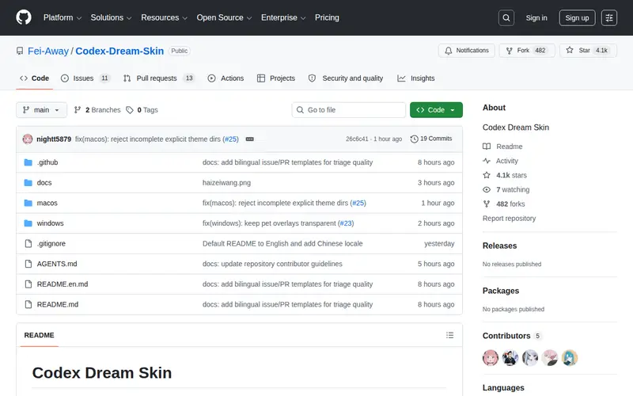Go to the GitHub homepage via the logo
Viewport: 633px width, 396px height.
tap(24, 17)
